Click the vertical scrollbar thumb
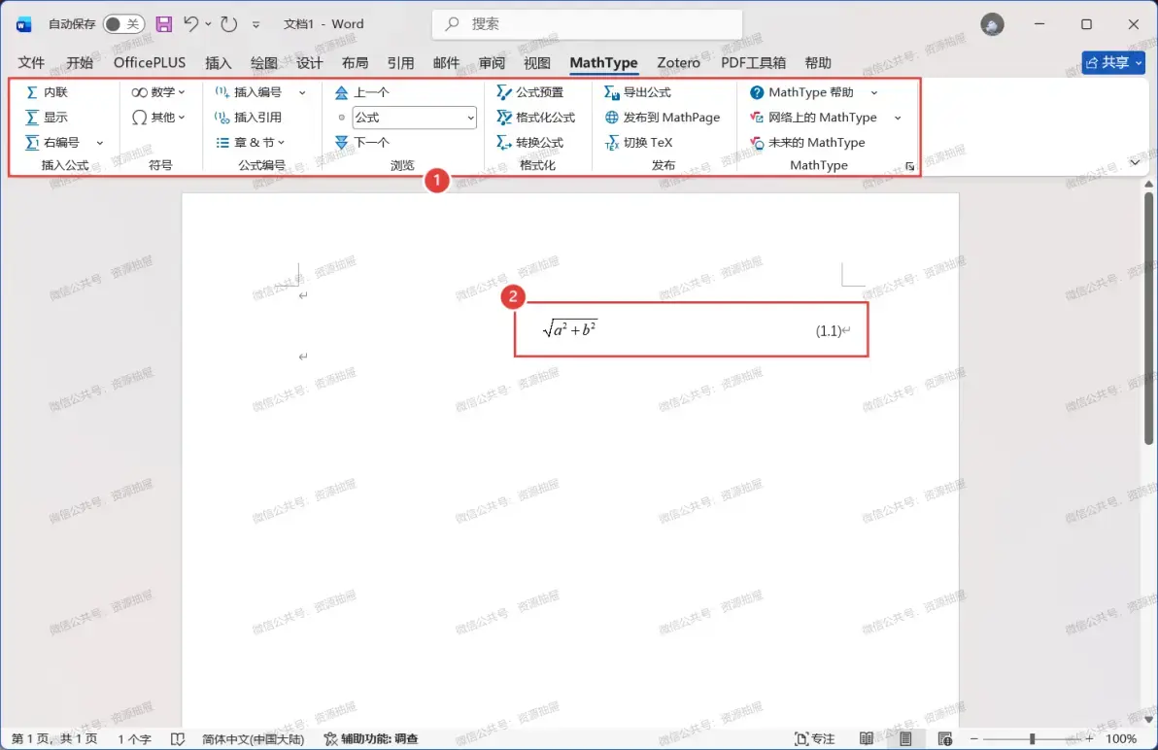 click(x=1148, y=318)
